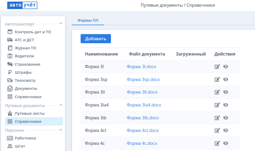Open Техосмотр menu item
This screenshot has width=255, height=151.
(x=25, y=80)
